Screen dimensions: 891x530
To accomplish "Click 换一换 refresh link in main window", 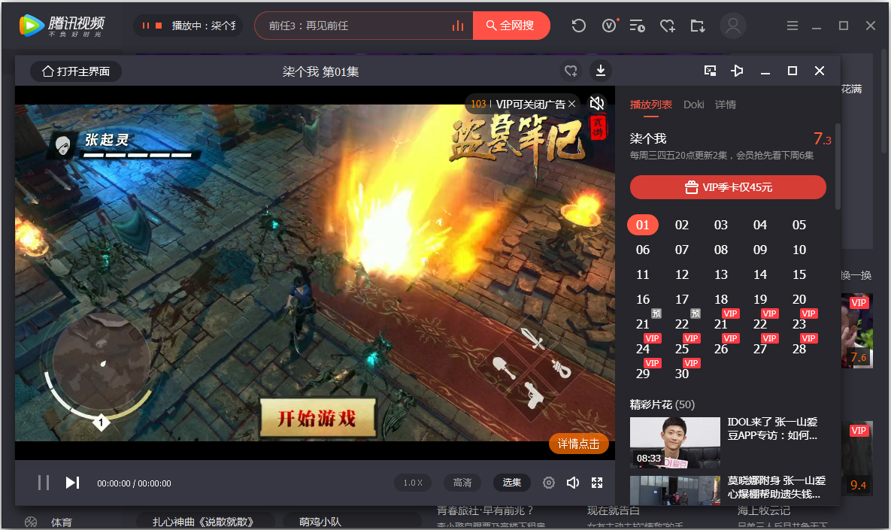I will pos(857,275).
